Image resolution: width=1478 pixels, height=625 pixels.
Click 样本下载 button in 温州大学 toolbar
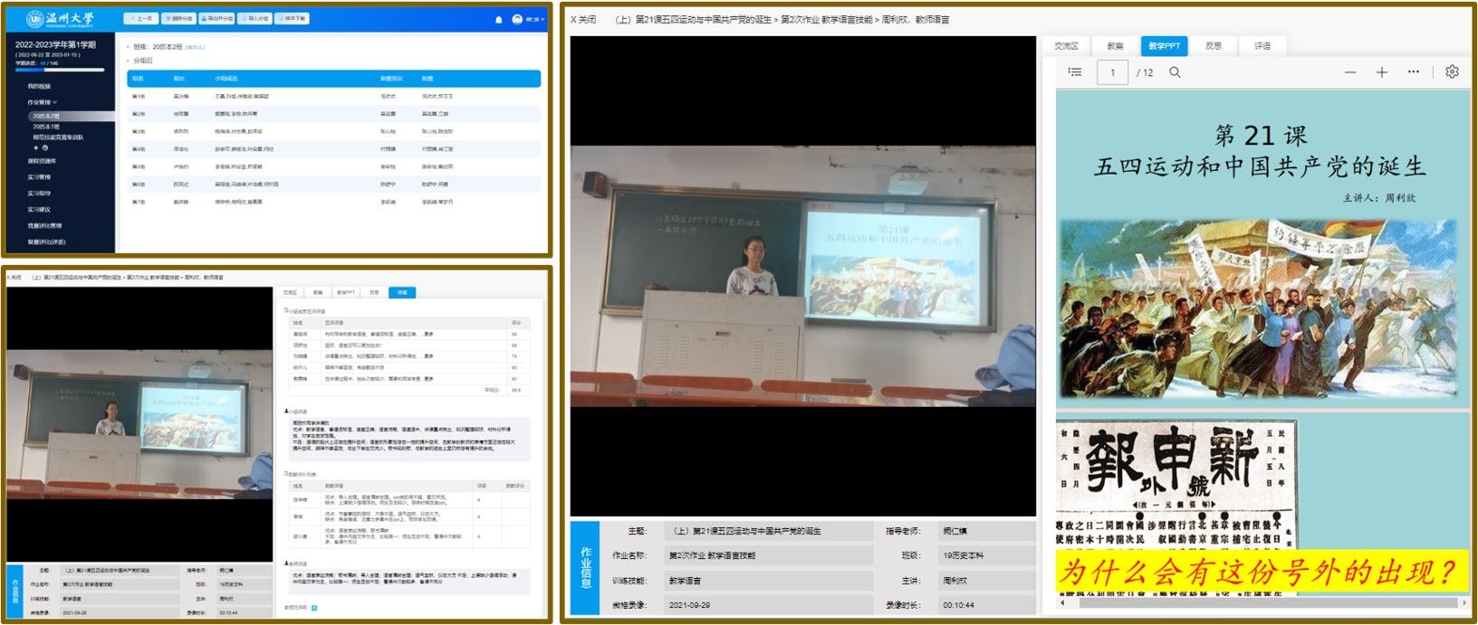(x=293, y=18)
